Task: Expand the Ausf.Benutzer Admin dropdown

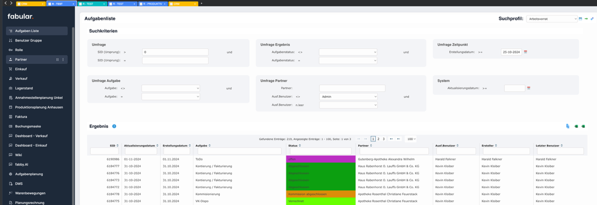Action: coord(348,97)
